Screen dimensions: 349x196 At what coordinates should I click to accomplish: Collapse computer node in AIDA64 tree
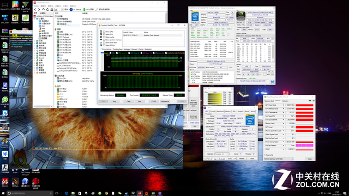(x=35, y=19)
